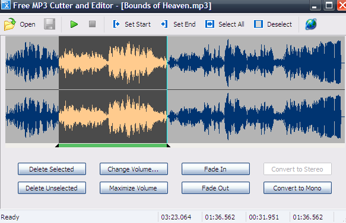Click the Deselect square icon
Screen dimensions: 346x223
[258, 24]
